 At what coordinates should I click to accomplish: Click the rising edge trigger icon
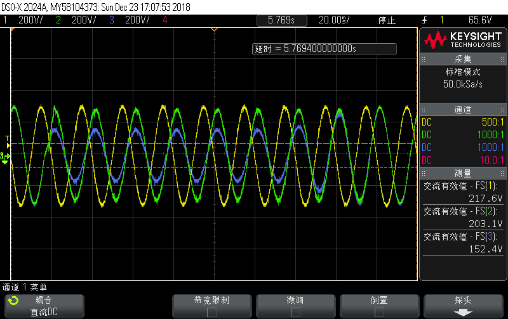pyautogui.click(x=424, y=20)
